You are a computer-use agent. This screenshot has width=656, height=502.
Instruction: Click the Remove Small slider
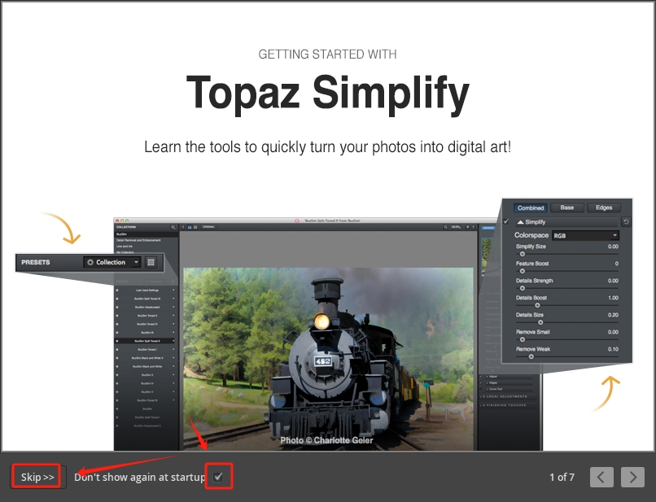pos(567,340)
